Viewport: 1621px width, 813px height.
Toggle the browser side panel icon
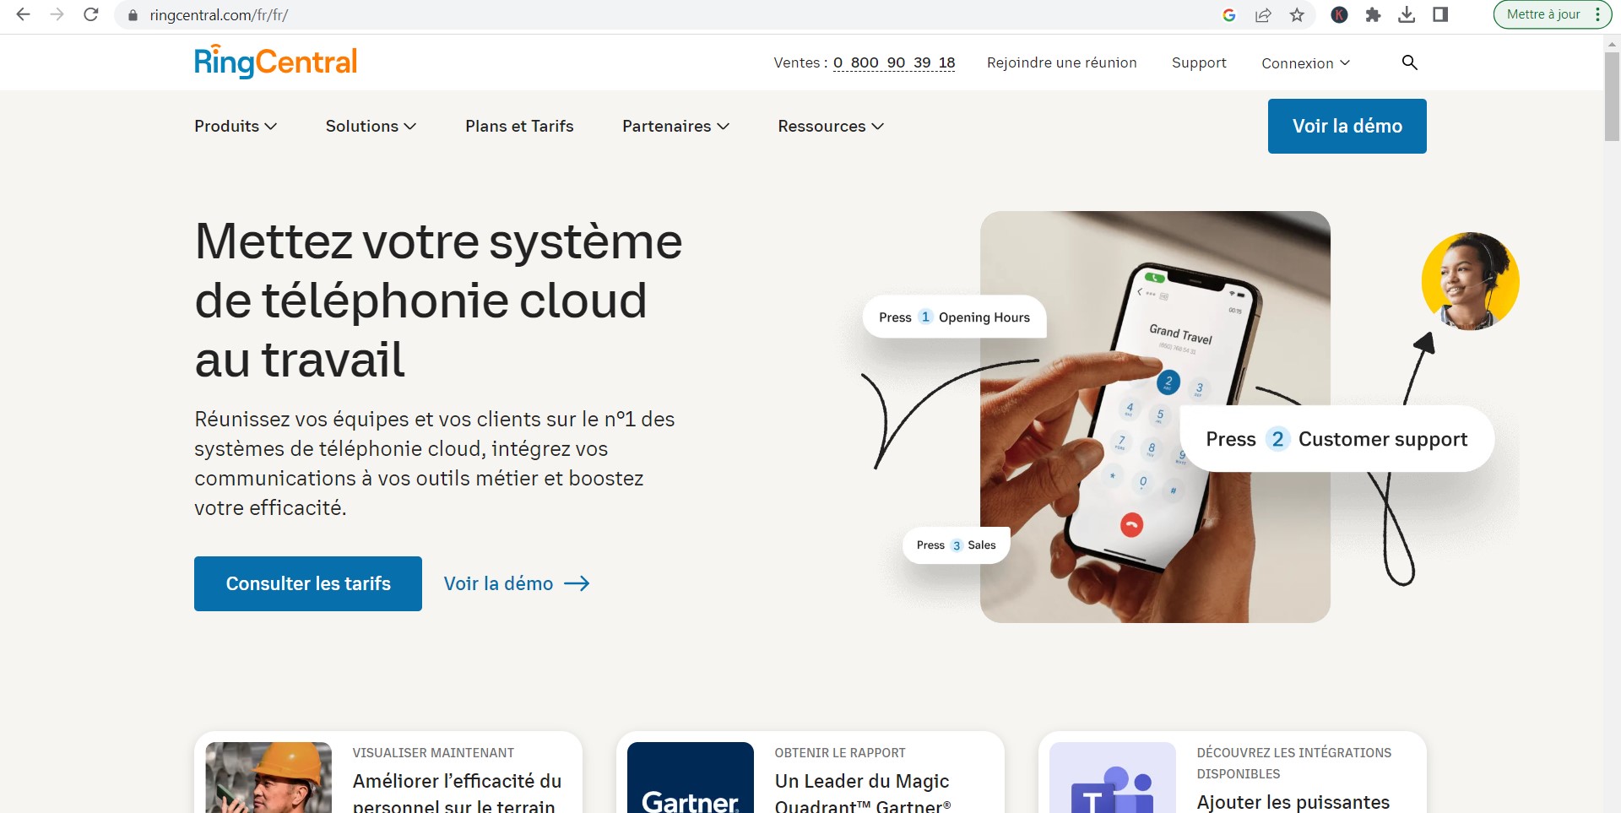pyautogui.click(x=1440, y=14)
